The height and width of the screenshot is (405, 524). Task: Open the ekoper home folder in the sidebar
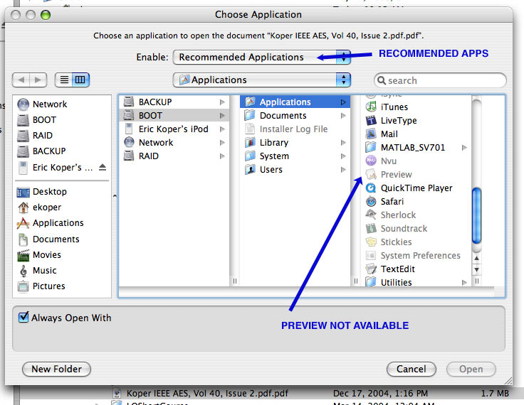point(47,207)
